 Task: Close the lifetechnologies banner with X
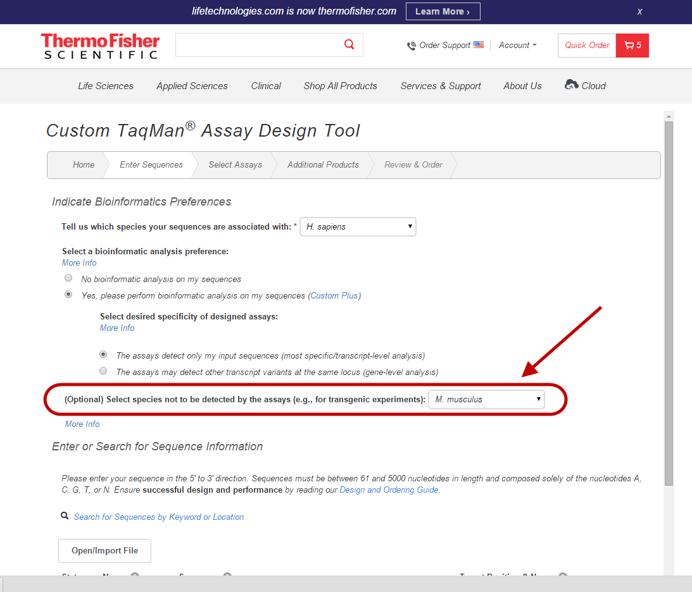pos(639,11)
